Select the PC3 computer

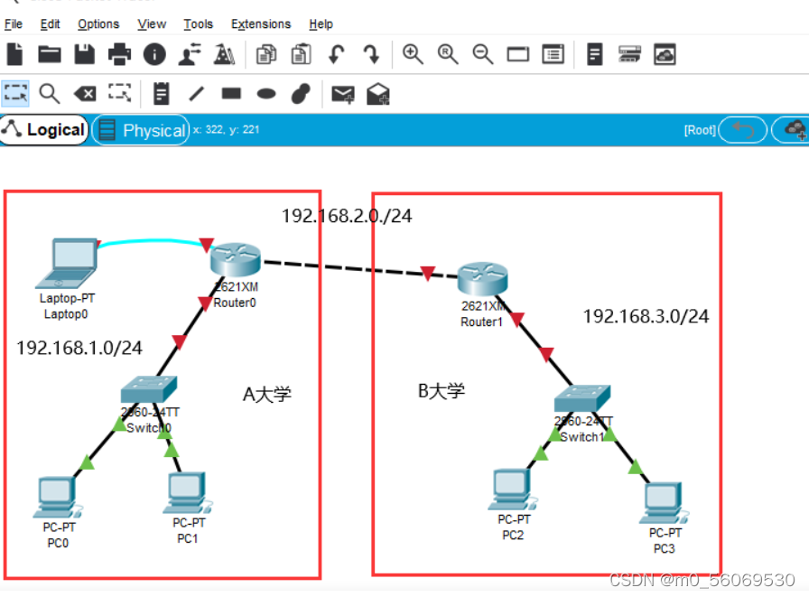[x=664, y=503]
